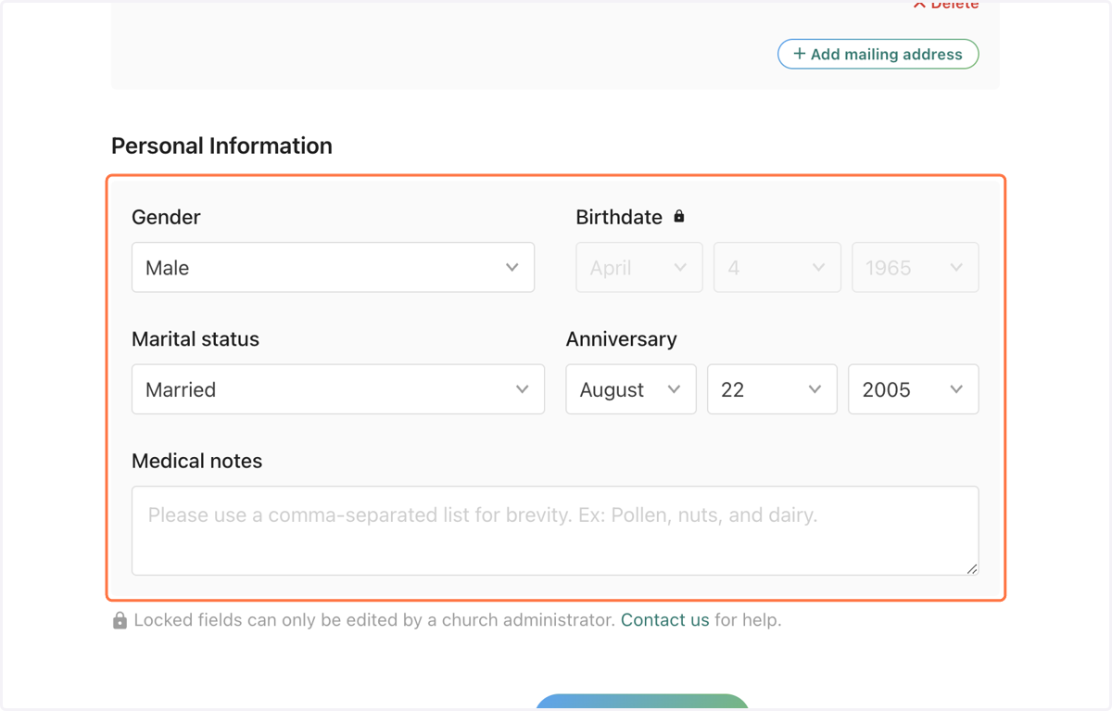Open the Gender dropdown showing Male
This screenshot has width=1112, height=711.
tap(333, 267)
